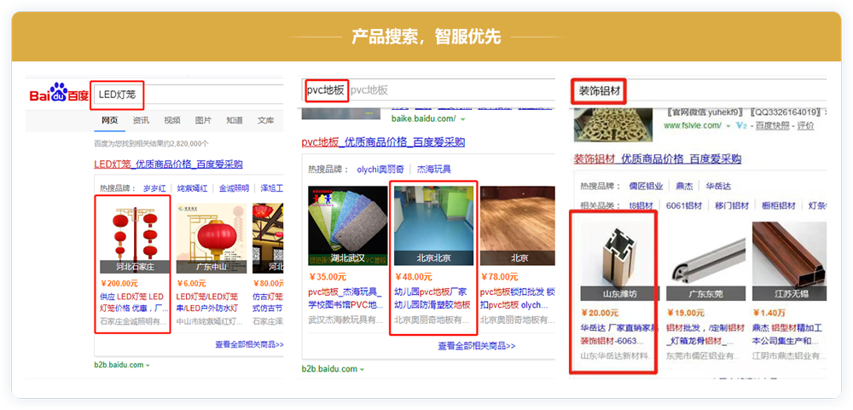Click the Baidu logo
This screenshot has height=410, width=853.
coord(59,94)
